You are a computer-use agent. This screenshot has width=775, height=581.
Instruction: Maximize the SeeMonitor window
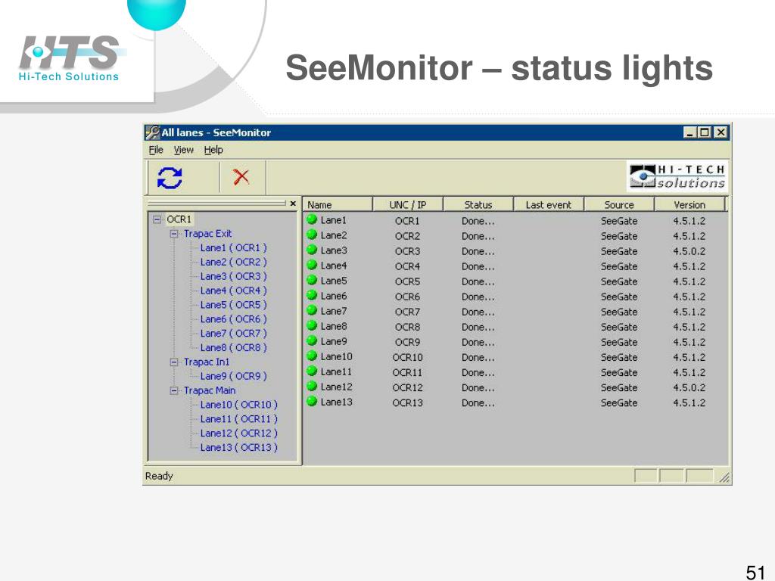coord(705,132)
